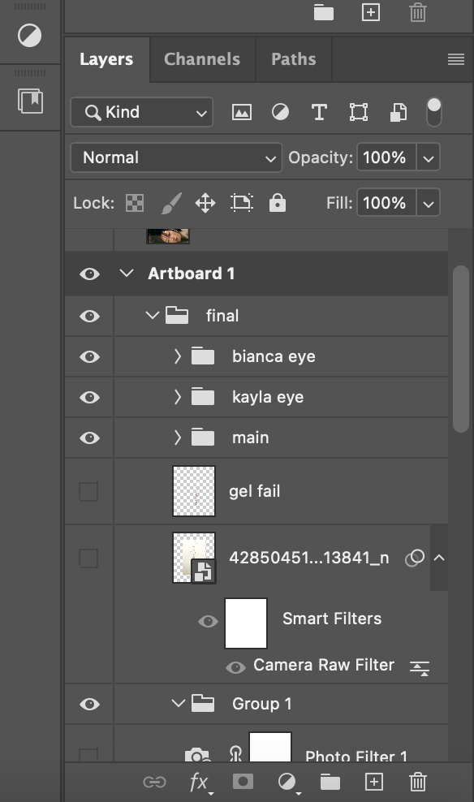Image resolution: width=474 pixels, height=802 pixels.
Task: Toggle Camera Raw Filter visibility
Action: coord(235,667)
